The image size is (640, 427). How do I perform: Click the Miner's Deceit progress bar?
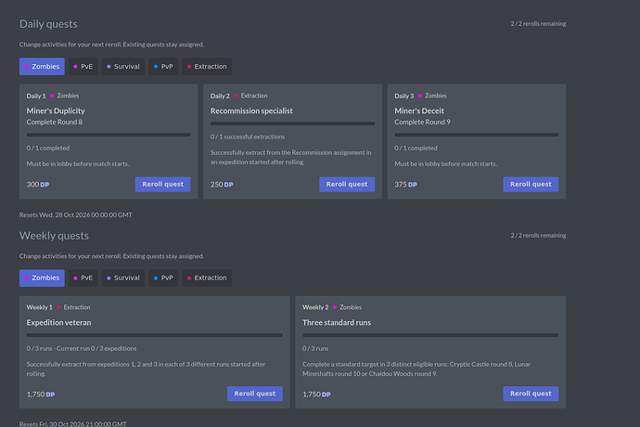[x=477, y=135]
